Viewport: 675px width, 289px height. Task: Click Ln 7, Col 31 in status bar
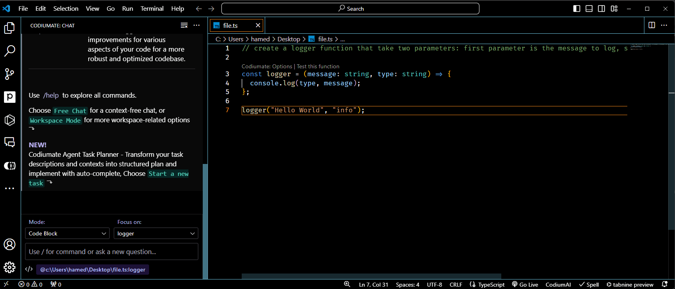[x=373, y=284]
